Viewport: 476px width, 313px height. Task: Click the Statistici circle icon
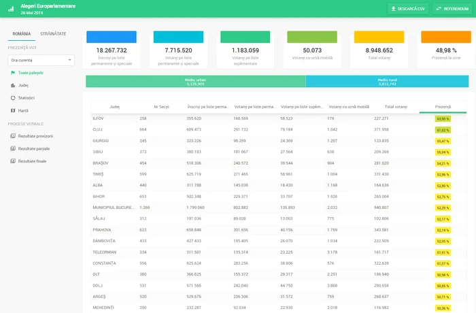point(13,98)
